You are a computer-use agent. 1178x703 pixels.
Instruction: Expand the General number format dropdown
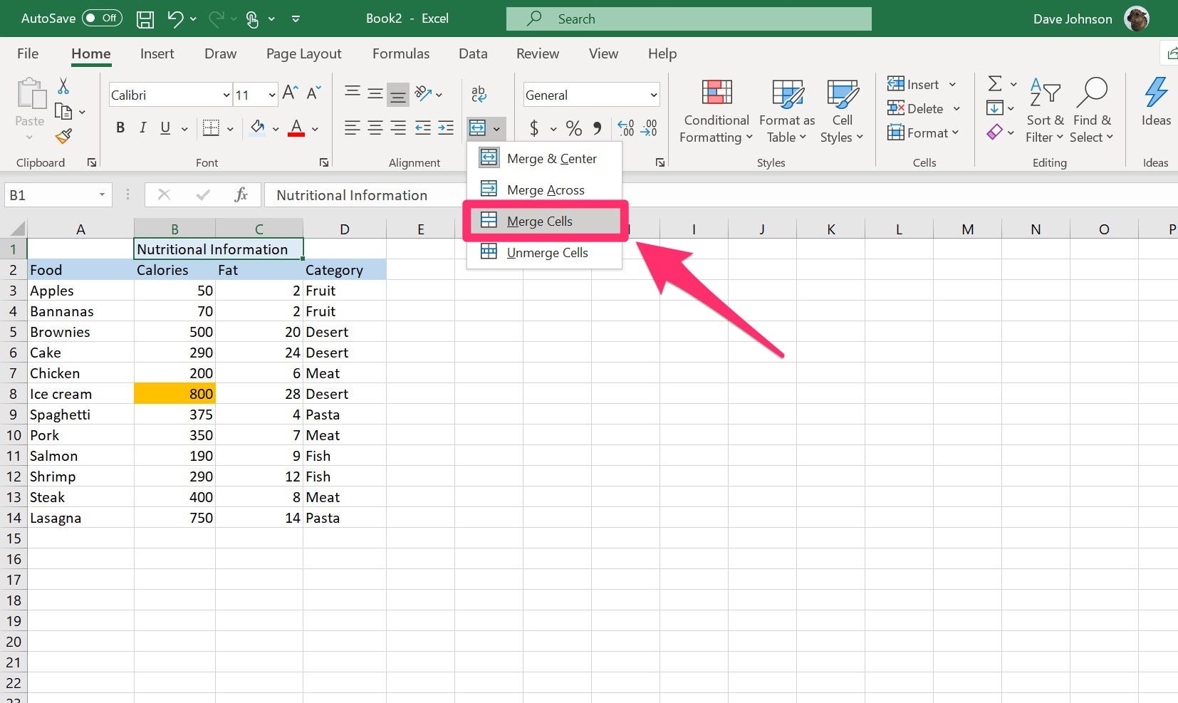click(x=653, y=95)
